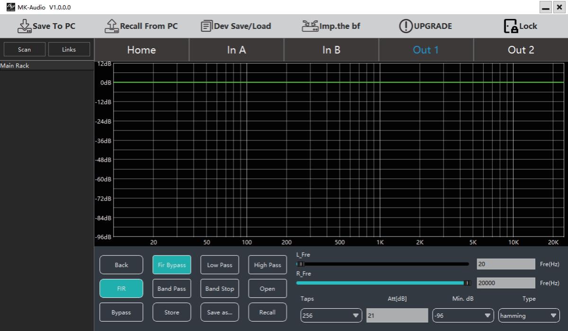Click the UPGRADE exclamation icon
This screenshot has width=568, height=331.
406,26
